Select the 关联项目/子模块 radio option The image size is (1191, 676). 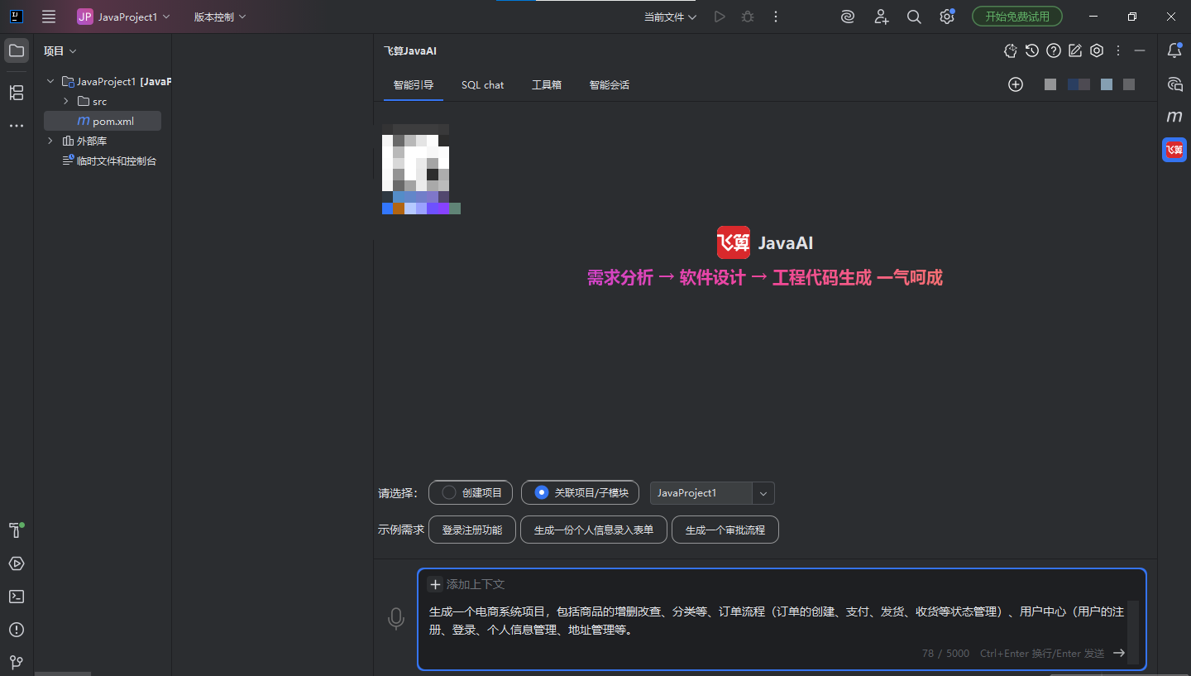580,492
